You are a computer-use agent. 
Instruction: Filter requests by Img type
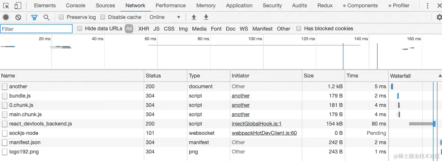[x=183, y=29]
